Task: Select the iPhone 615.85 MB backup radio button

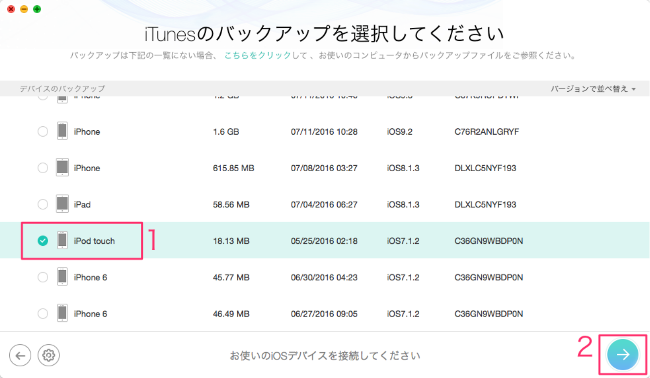Action: coord(43,168)
